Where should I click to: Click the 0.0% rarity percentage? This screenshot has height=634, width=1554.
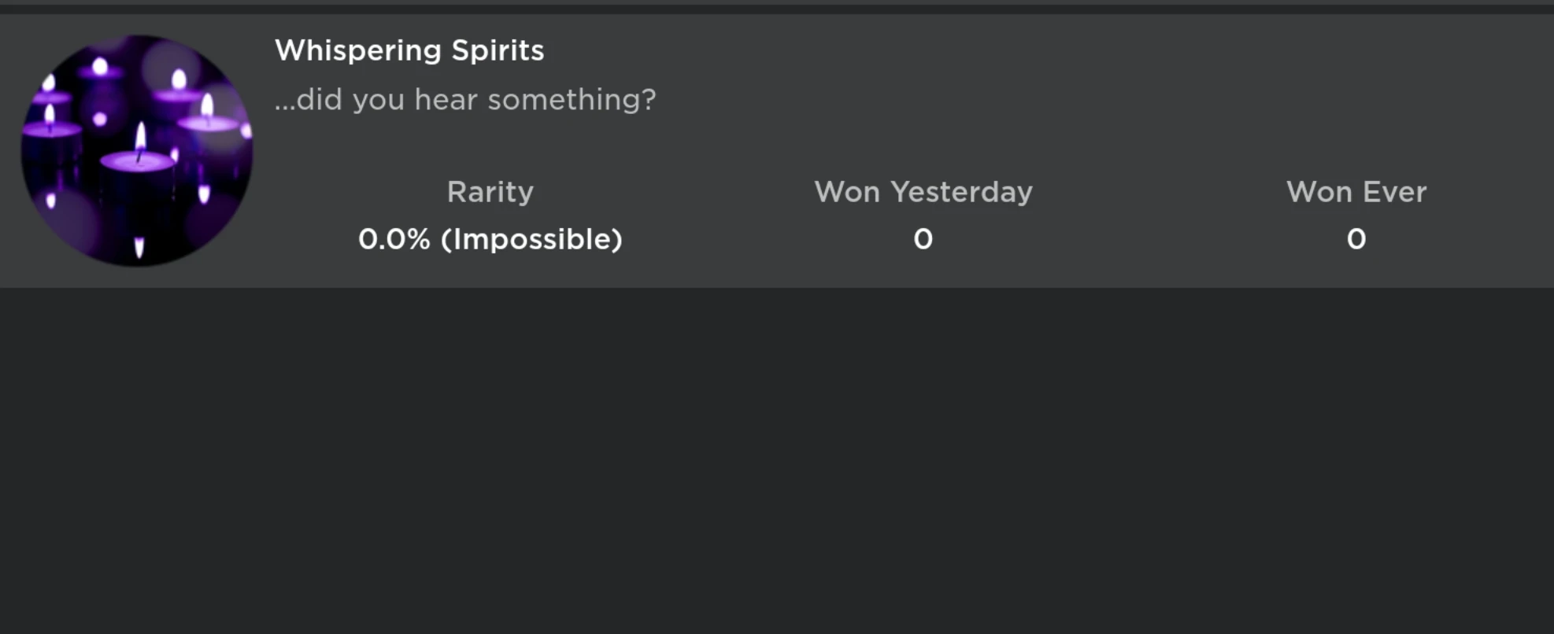394,239
